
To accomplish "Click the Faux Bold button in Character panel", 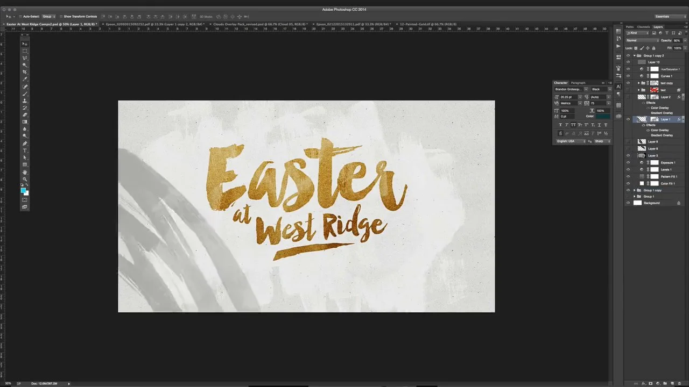I will click(560, 125).
